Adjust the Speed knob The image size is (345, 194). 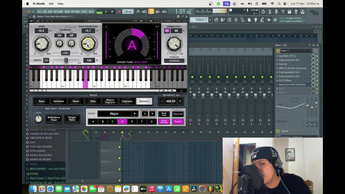coord(42,44)
